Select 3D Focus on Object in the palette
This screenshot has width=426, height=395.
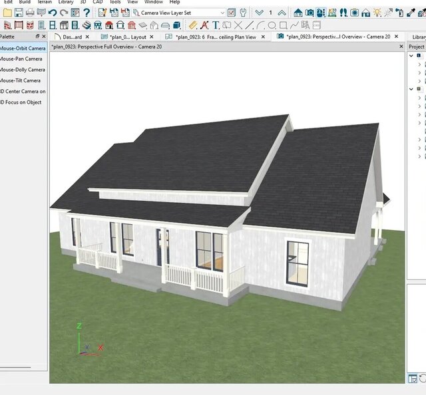click(x=21, y=102)
